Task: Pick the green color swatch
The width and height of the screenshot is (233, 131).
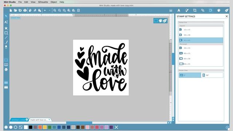Action: pos(50,127)
